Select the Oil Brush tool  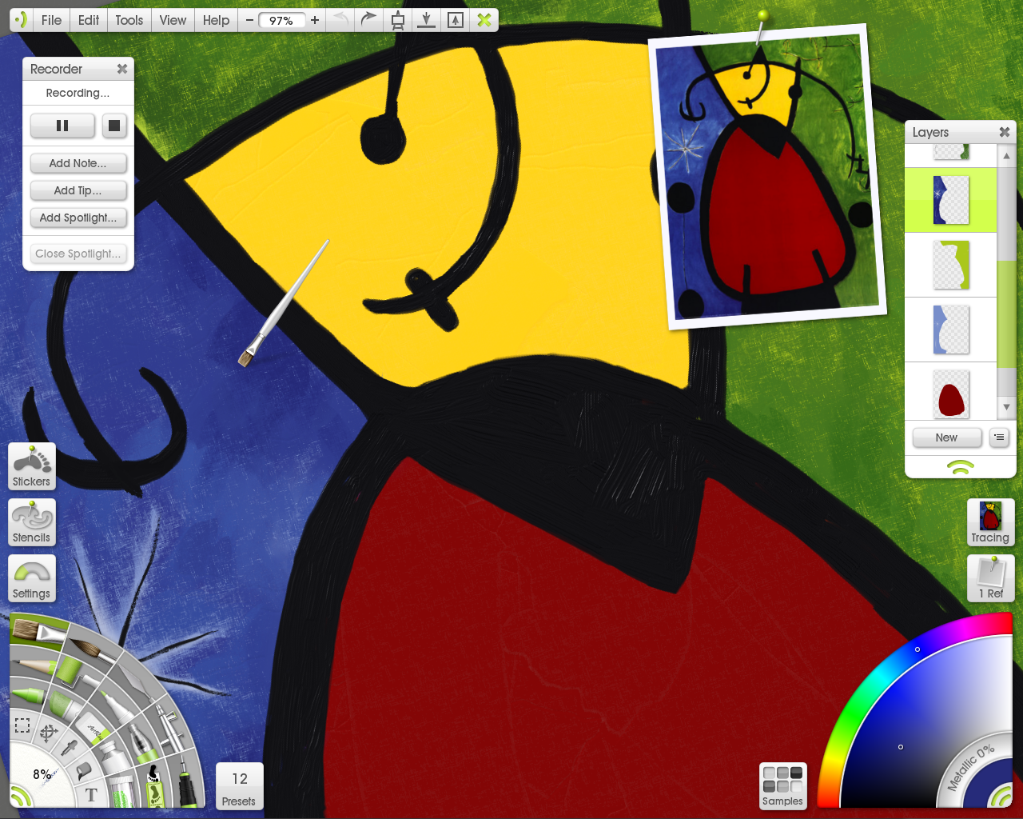click(38, 631)
